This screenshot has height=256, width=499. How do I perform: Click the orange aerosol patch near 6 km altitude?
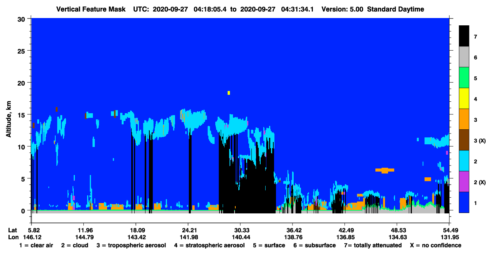pyautogui.click(x=385, y=170)
